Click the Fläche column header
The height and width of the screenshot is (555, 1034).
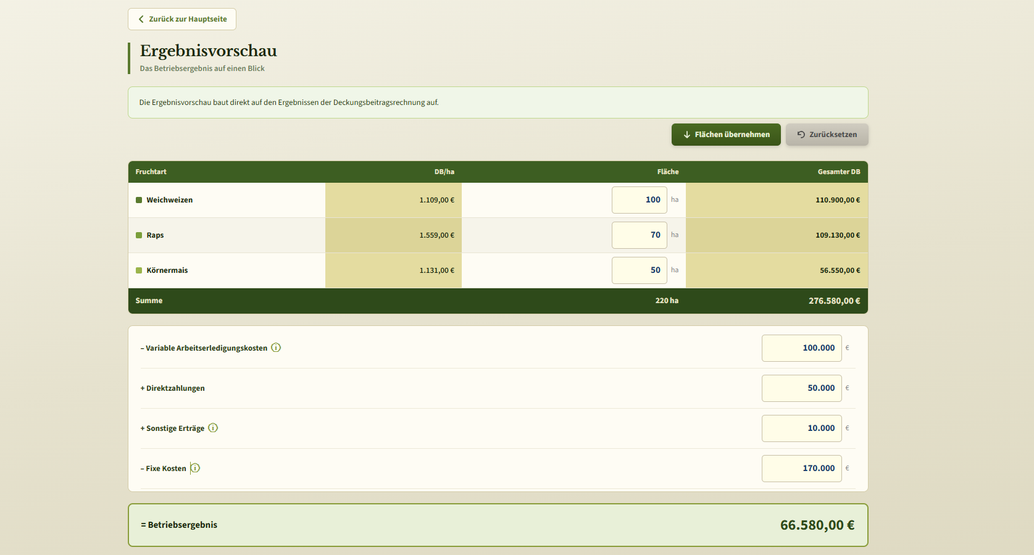tap(668, 172)
